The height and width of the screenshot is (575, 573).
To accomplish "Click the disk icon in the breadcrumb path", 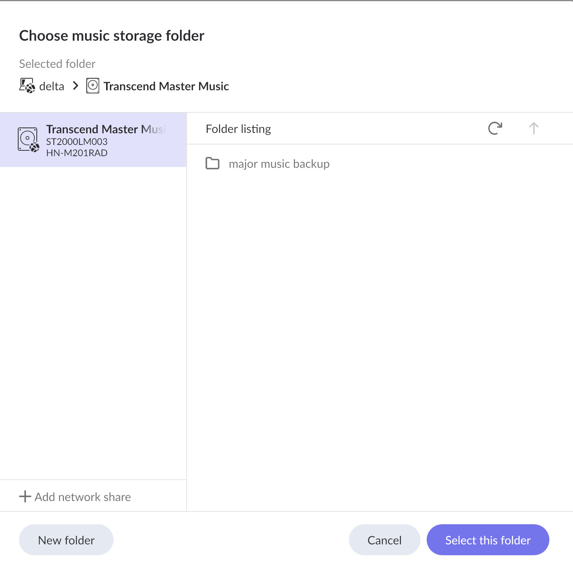I will [93, 86].
